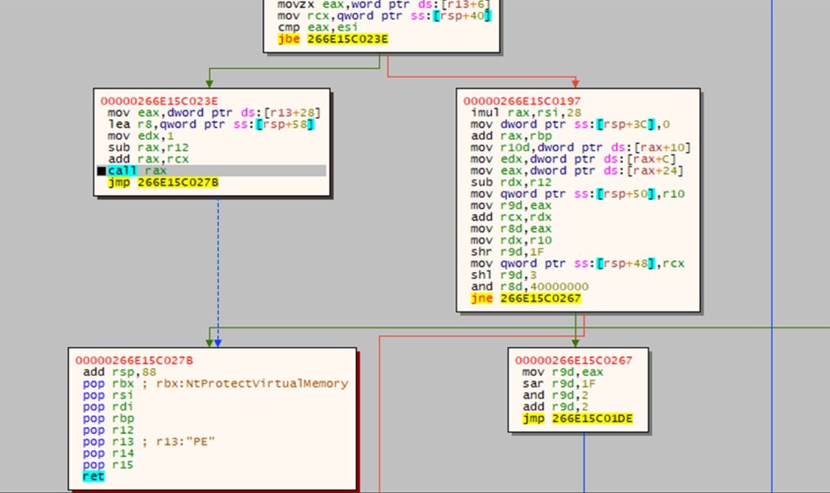Viewport: 830px width, 493px height.
Task: Click block header address 00000266E15C023E
Action: pos(156,101)
